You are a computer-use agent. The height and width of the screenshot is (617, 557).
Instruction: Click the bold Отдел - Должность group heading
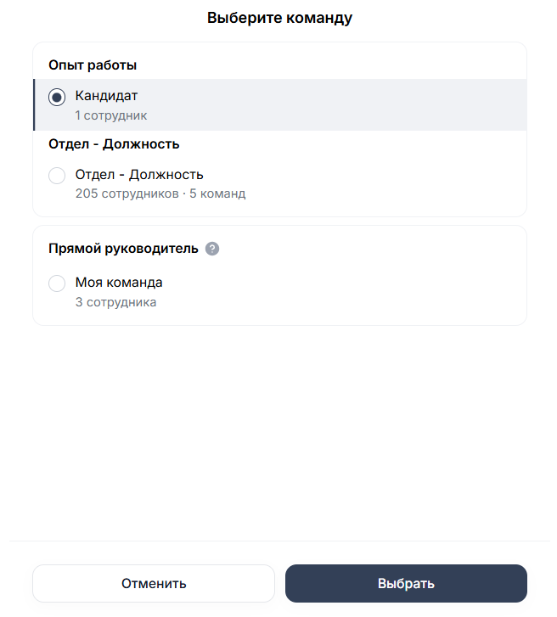point(114,144)
